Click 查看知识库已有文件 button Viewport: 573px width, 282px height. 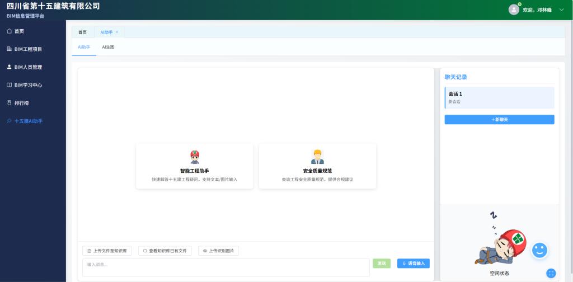[165, 251]
